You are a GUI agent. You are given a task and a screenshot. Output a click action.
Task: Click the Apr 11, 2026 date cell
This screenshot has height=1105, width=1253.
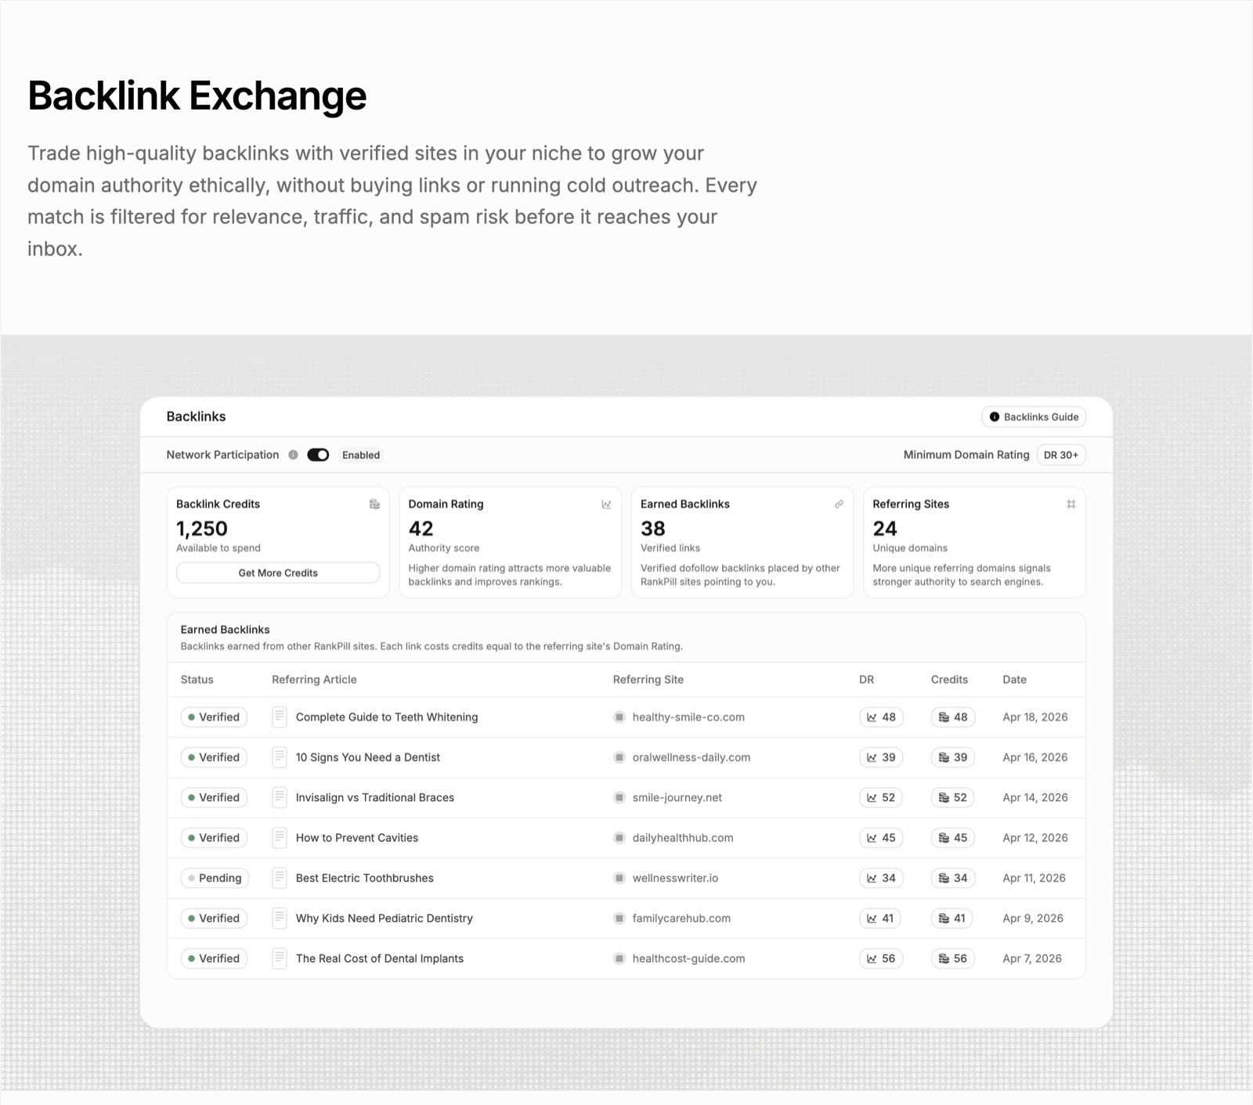click(1034, 878)
